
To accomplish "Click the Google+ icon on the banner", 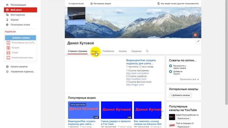I will pyautogui.click(x=195, y=35).
